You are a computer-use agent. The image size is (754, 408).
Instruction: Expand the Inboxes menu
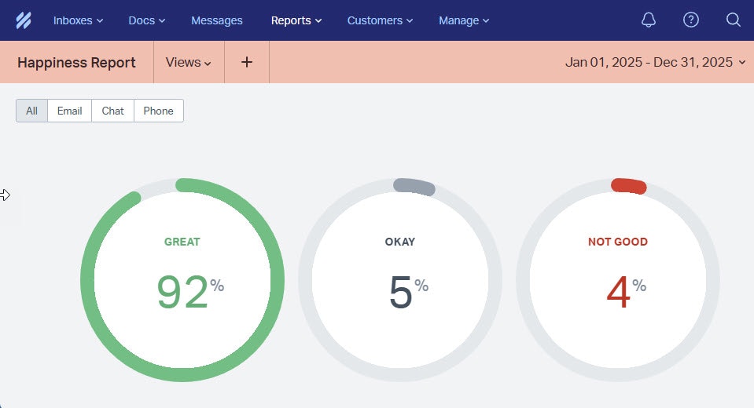coord(78,20)
